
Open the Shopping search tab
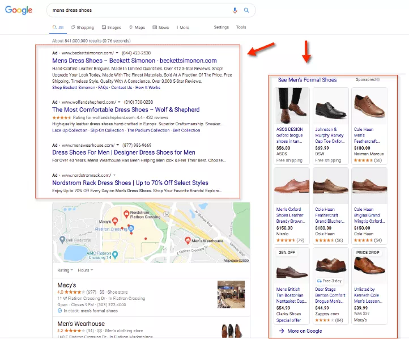pyautogui.click(x=82, y=27)
